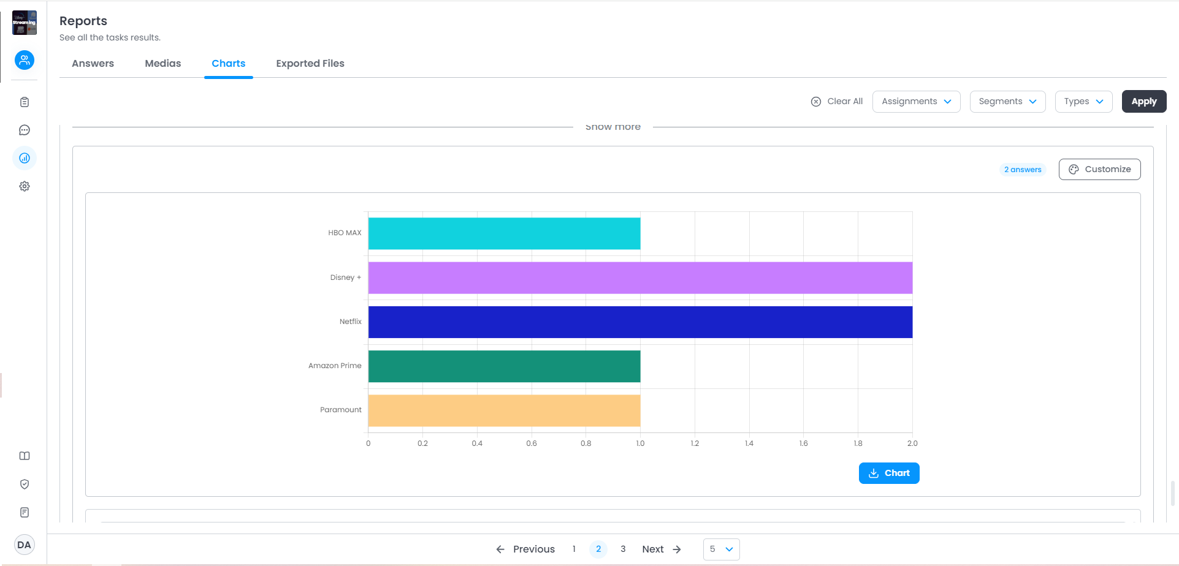Image resolution: width=1179 pixels, height=566 pixels.
Task: Go to page 1
Action: [x=574, y=549]
